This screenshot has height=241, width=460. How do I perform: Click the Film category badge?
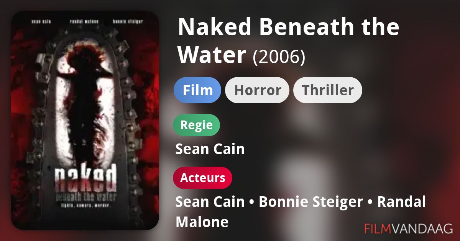197,90
